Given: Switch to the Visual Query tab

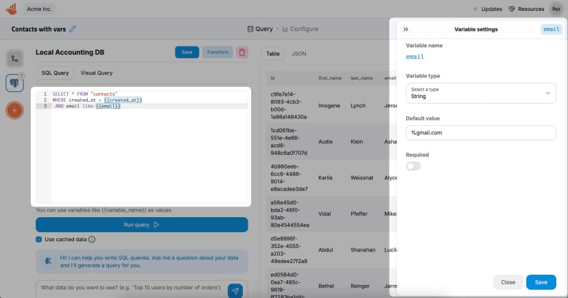Looking at the screenshot, I should coord(97,73).
